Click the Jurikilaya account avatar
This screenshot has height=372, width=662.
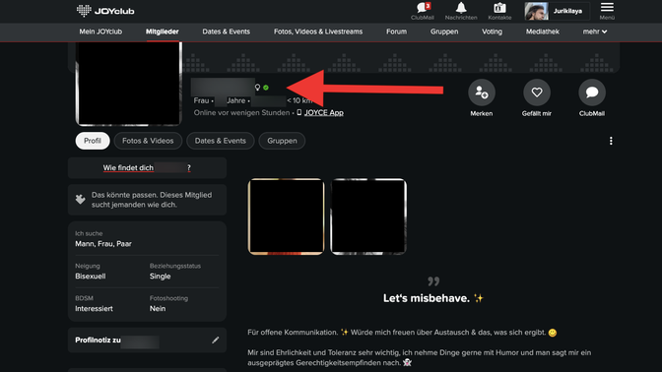click(536, 11)
